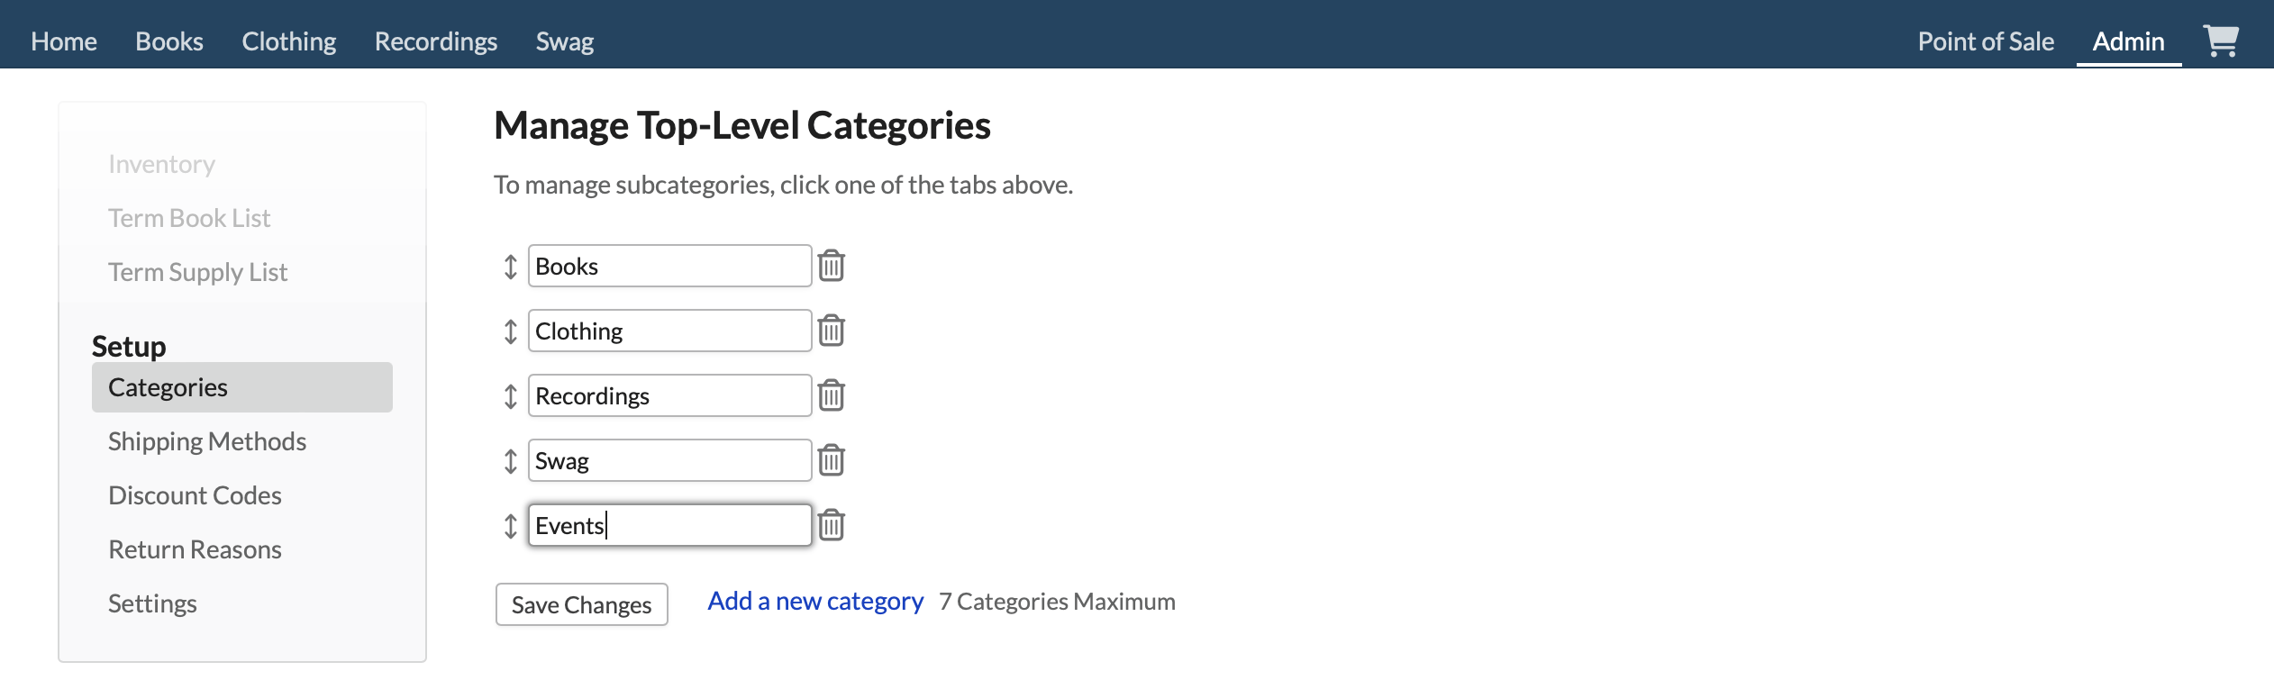Image resolution: width=2274 pixels, height=680 pixels.
Task: Open Return Reasons settings
Action: click(x=195, y=549)
